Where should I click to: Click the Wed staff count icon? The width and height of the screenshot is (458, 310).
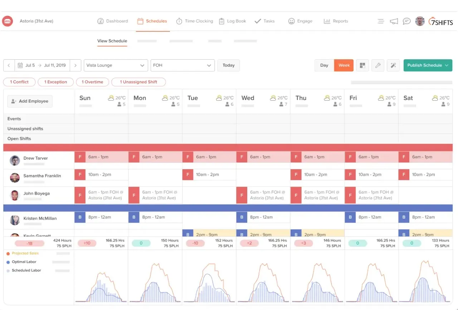tap(281, 104)
